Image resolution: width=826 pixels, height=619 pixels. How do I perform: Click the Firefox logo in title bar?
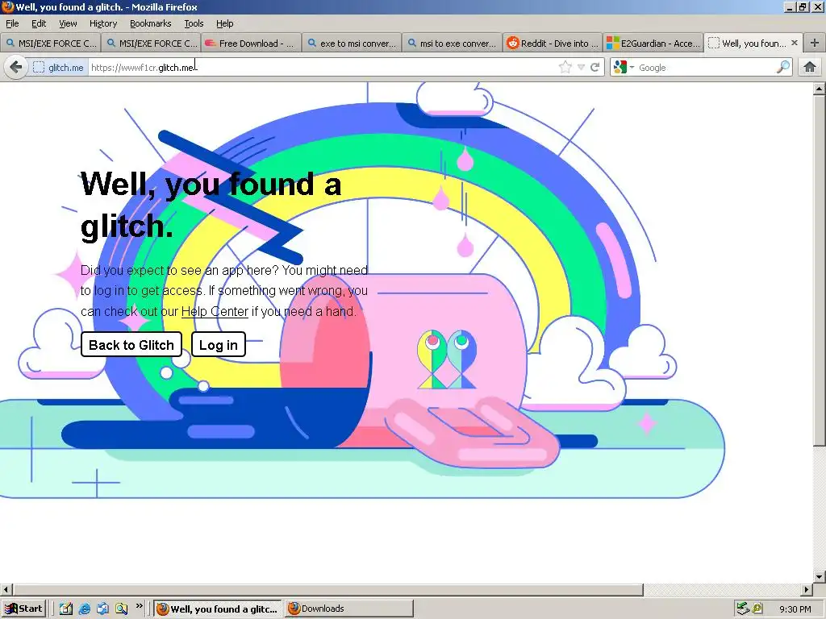point(7,6)
